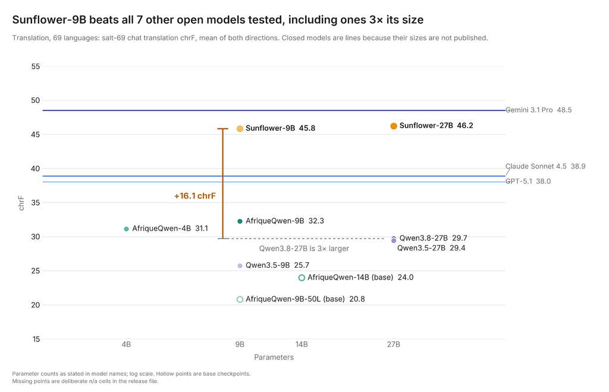Click the Sunflower-9B data point
Screen dimensions: 609x392
[x=240, y=128]
